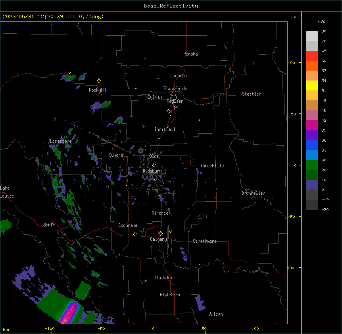Click the Blackfalds city label
Screen dimensions: 342x334
pos(175,88)
